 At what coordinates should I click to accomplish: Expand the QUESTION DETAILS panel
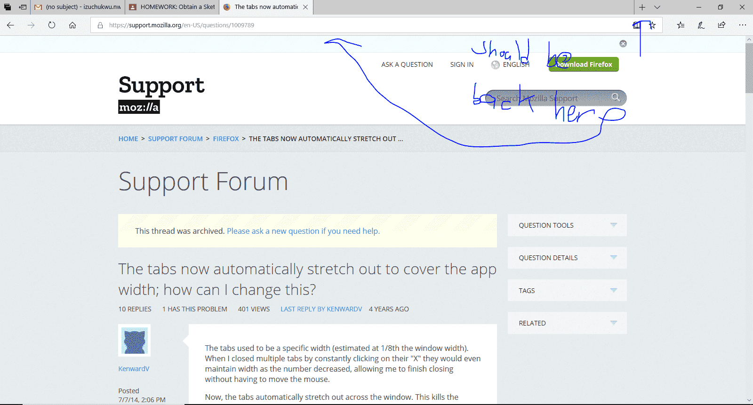[x=567, y=258]
